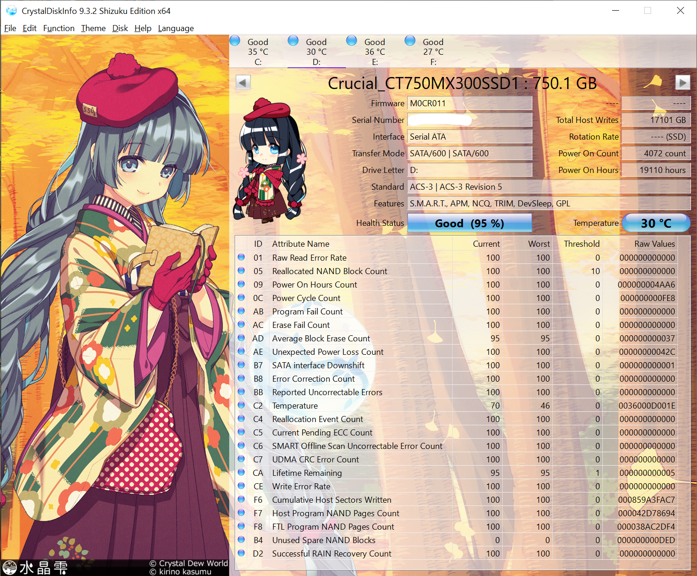Click the status orb for UDMA CRC Error Count
This screenshot has height=576, width=697.
241,459
